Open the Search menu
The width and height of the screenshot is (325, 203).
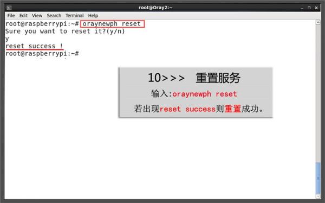pos(54,16)
